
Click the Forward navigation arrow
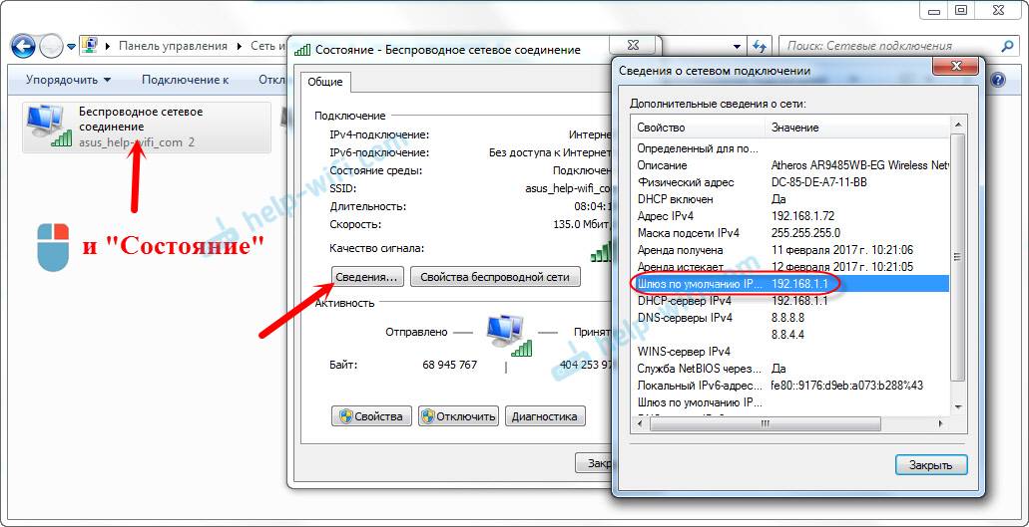pyautogui.click(x=51, y=46)
